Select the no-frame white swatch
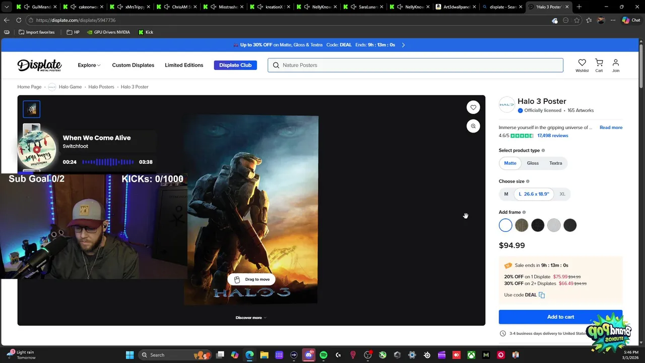The height and width of the screenshot is (363, 645). pyautogui.click(x=505, y=225)
